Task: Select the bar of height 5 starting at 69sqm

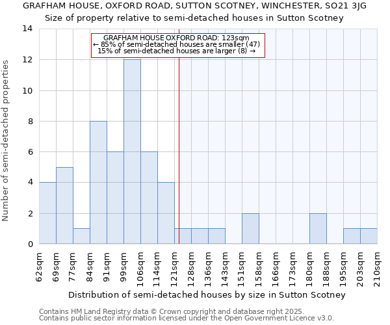Action: pos(64,205)
